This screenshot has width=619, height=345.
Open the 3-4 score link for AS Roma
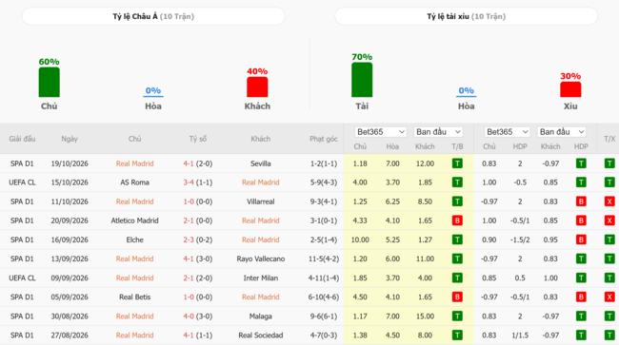pos(189,182)
